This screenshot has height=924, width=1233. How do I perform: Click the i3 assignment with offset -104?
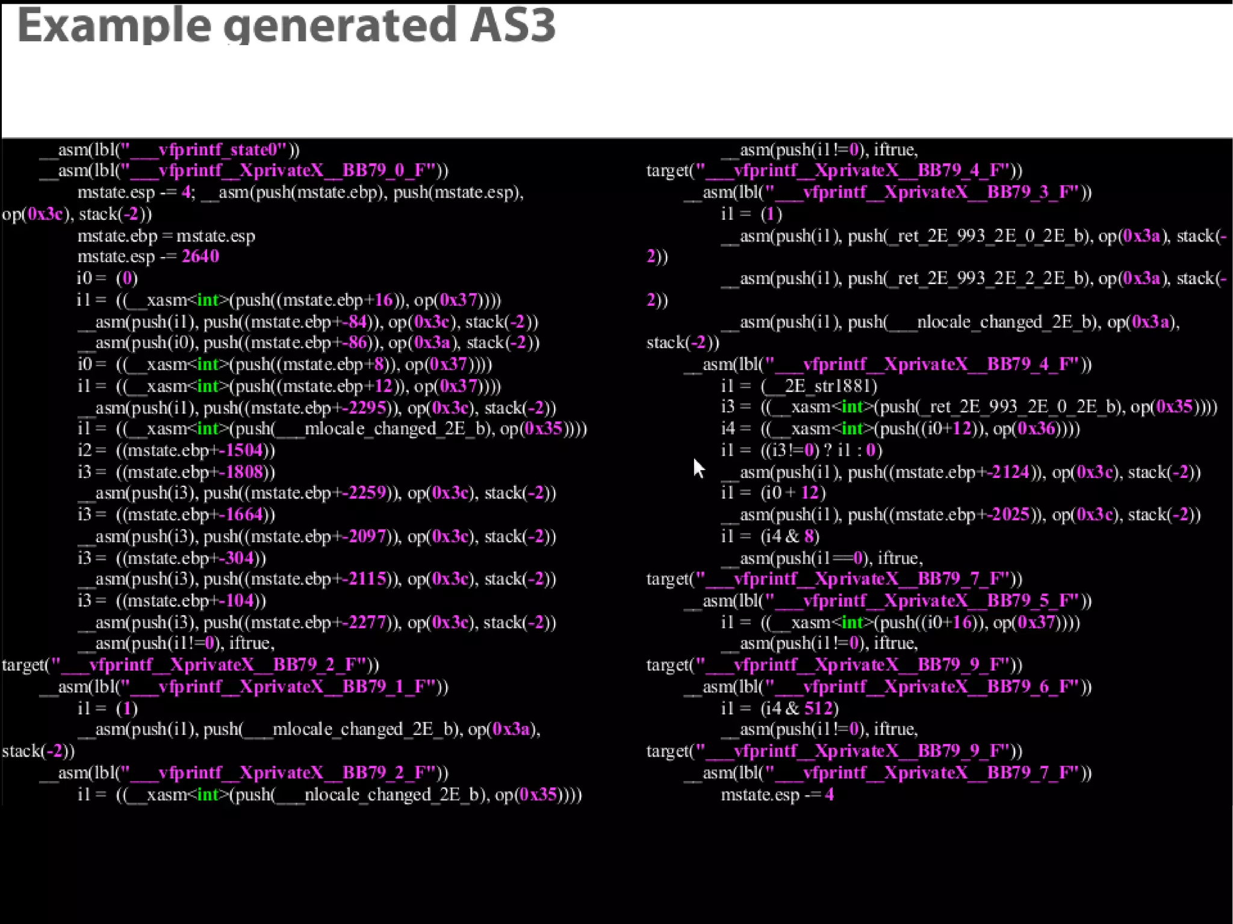172,601
